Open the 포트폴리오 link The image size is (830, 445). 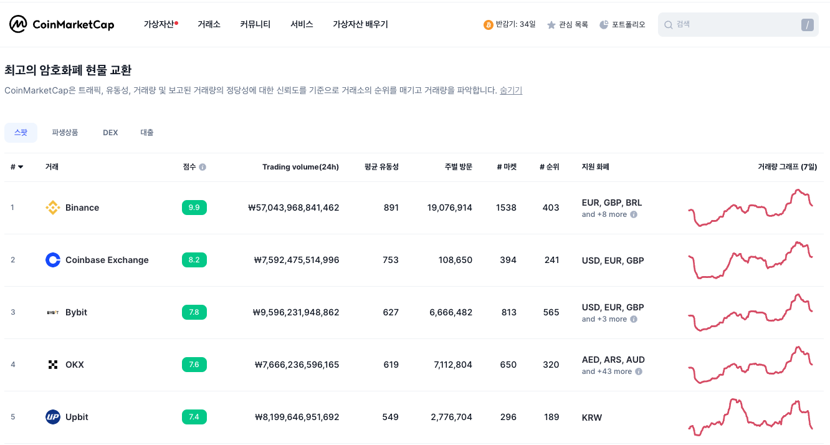628,25
